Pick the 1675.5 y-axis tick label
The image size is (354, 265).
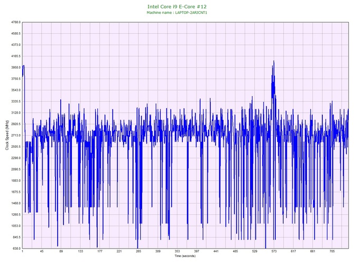coord(16,192)
